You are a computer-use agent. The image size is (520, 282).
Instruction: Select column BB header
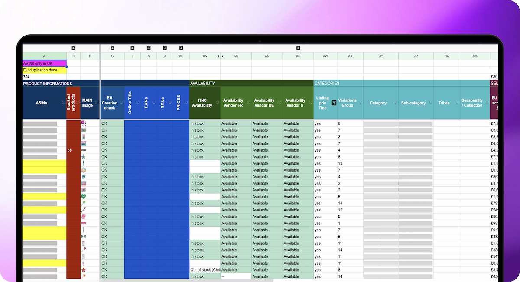pyautogui.click(x=475, y=56)
